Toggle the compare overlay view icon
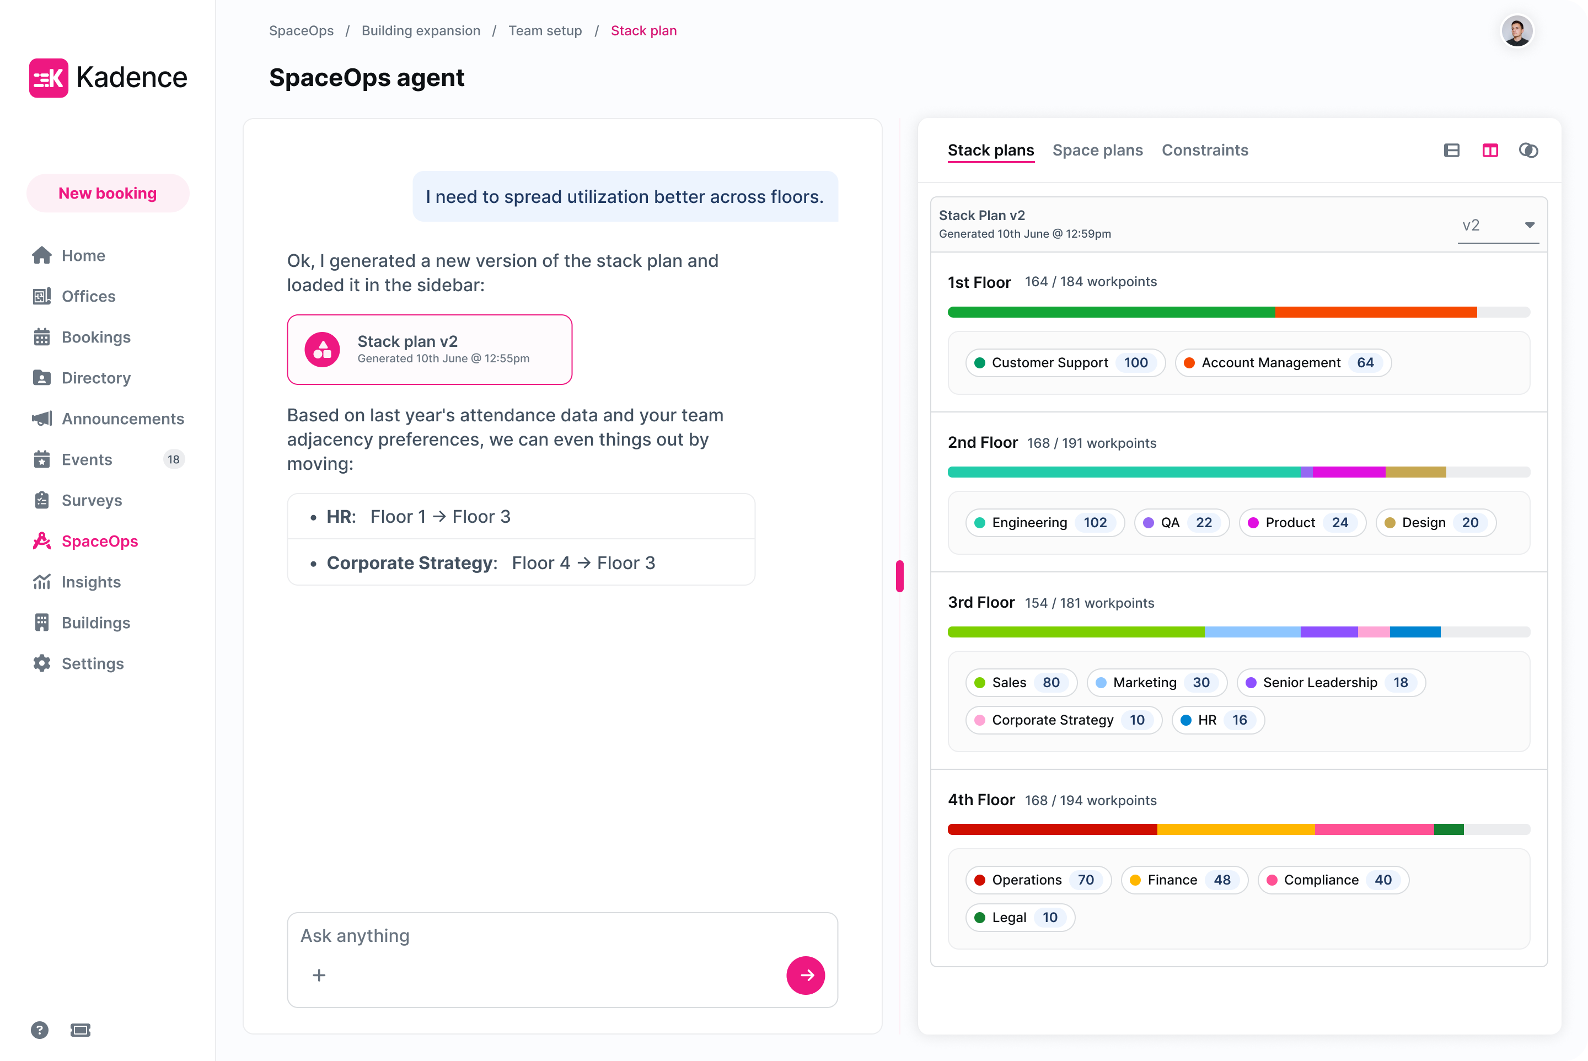This screenshot has height=1061, width=1588. coord(1528,150)
